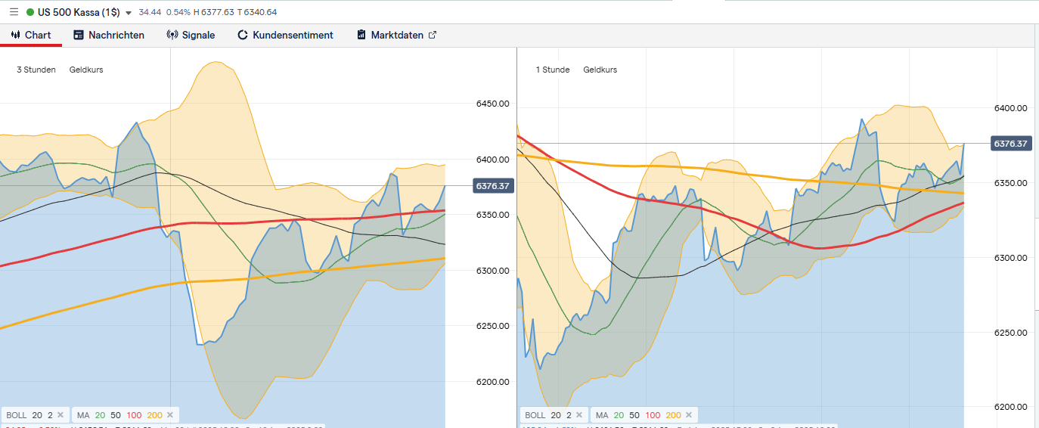The width and height of the screenshot is (1039, 428).
Task: Remove the MA indicator from right chart
Action: (689, 415)
